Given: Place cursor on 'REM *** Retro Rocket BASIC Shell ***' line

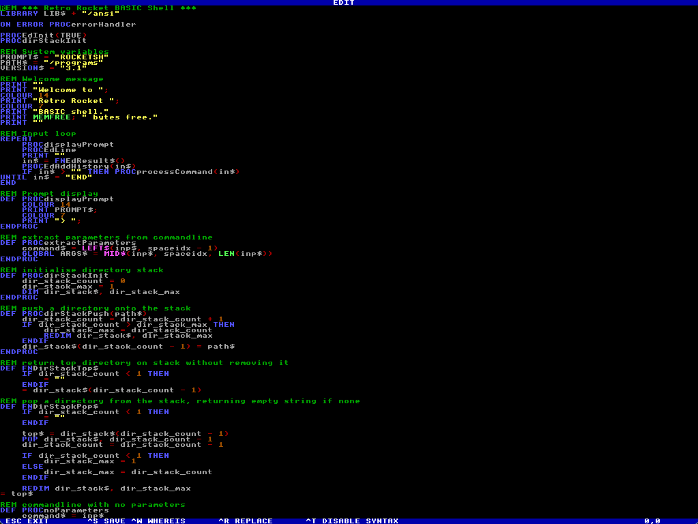Looking at the screenshot, I should point(98,8).
